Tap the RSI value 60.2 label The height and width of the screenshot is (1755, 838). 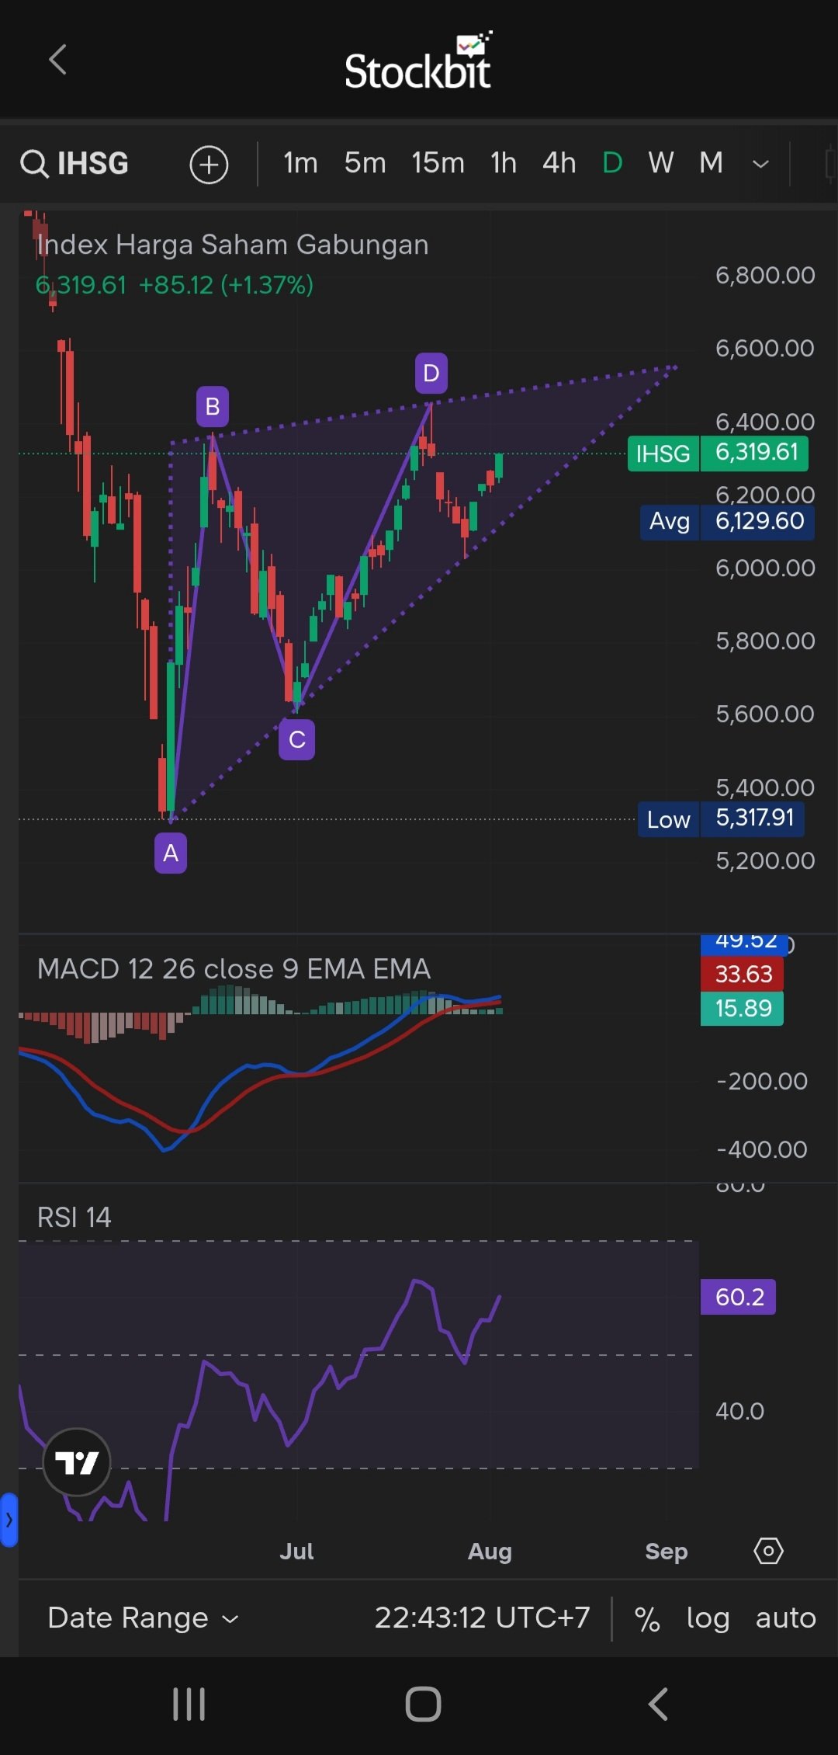pos(738,1296)
